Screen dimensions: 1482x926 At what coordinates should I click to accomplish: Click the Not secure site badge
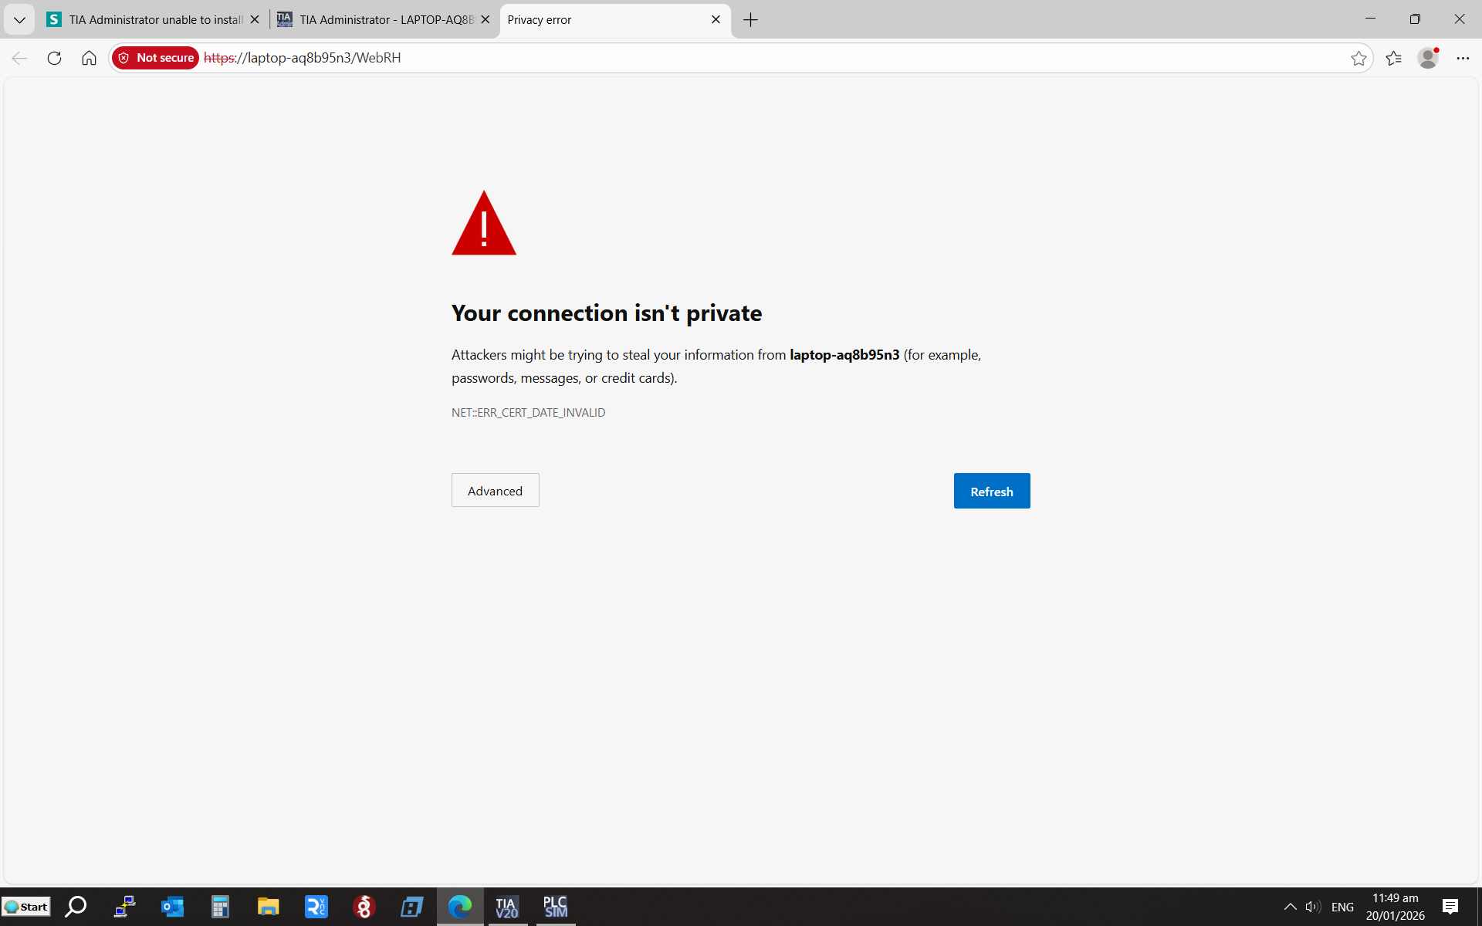[x=156, y=58]
